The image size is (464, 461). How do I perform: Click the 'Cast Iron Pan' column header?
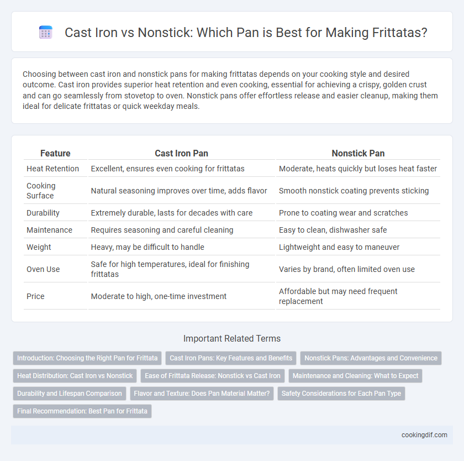(181, 153)
